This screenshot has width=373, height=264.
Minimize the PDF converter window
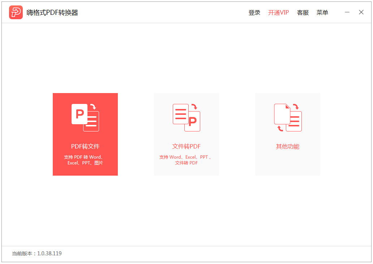coord(347,12)
